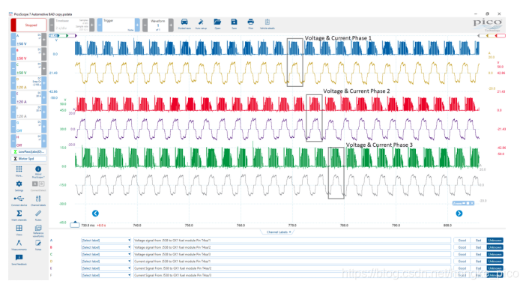The image size is (526, 287).
Task: Close the Channel Labels tab
Action: pos(290,232)
